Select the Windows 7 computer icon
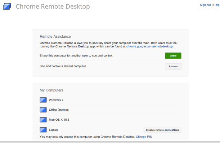Viewport: 220px width, 143px height. (x=43, y=100)
